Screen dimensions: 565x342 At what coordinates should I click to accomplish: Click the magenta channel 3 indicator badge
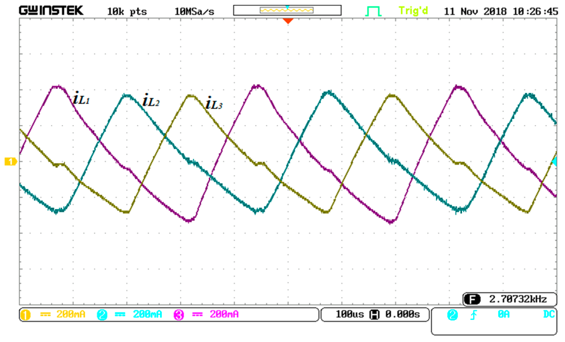click(179, 315)
